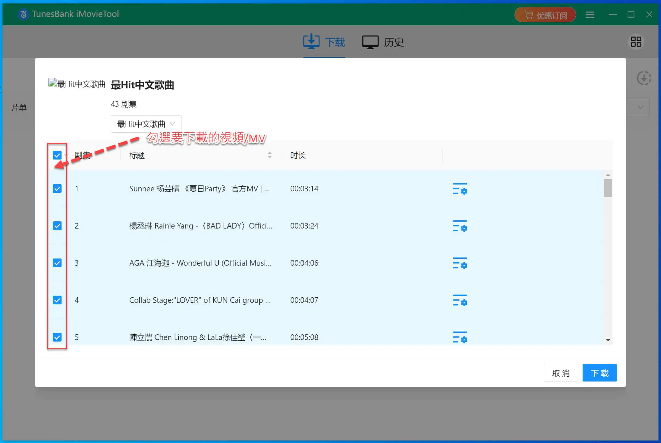Expand the dropdown behind dialog at right
This screenshot has height=443, width=661.
[x=640, y=107]
